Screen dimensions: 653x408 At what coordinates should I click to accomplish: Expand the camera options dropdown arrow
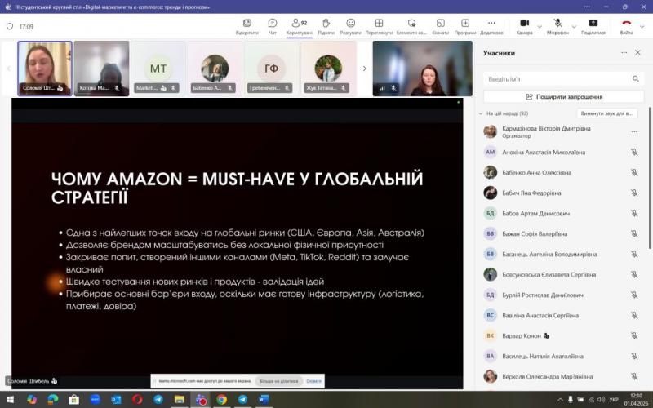[539, 24]
